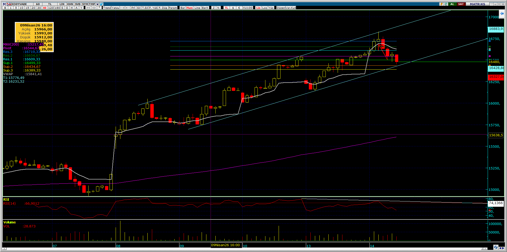
Task: Click the compress chart >< icon
Action: pyautogui.click(x=88, y=8)
